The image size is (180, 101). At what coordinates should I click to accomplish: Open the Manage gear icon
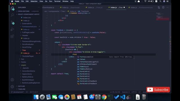coord(12,87)
